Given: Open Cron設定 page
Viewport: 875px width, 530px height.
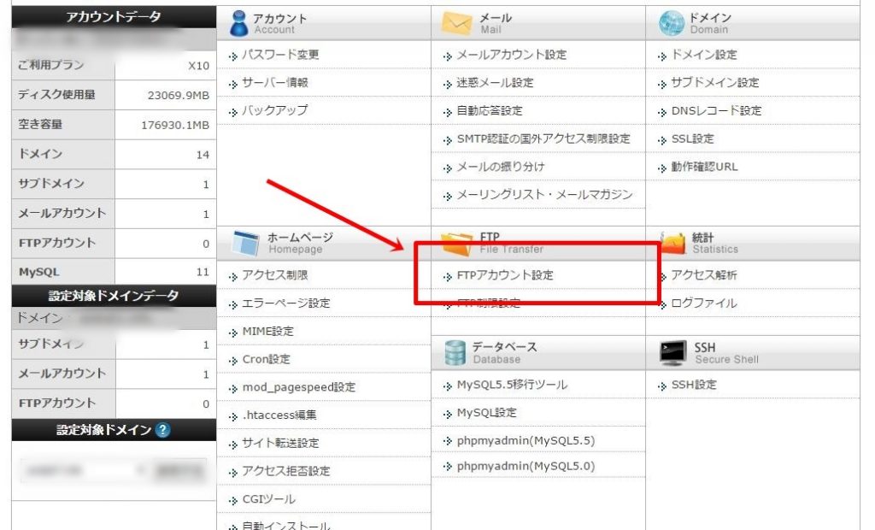Looking at the screenshot, I should click(267, 359).
